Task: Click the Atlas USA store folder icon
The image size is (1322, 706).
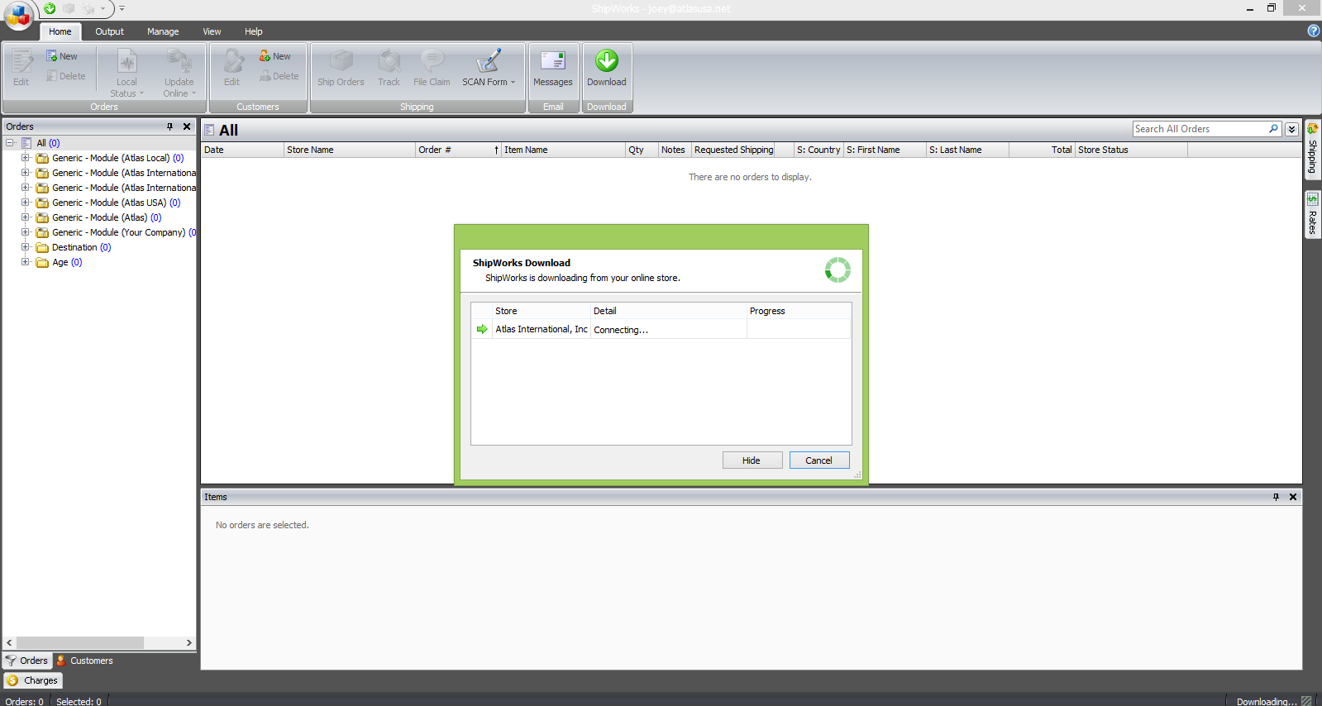Action: (42, 203)
